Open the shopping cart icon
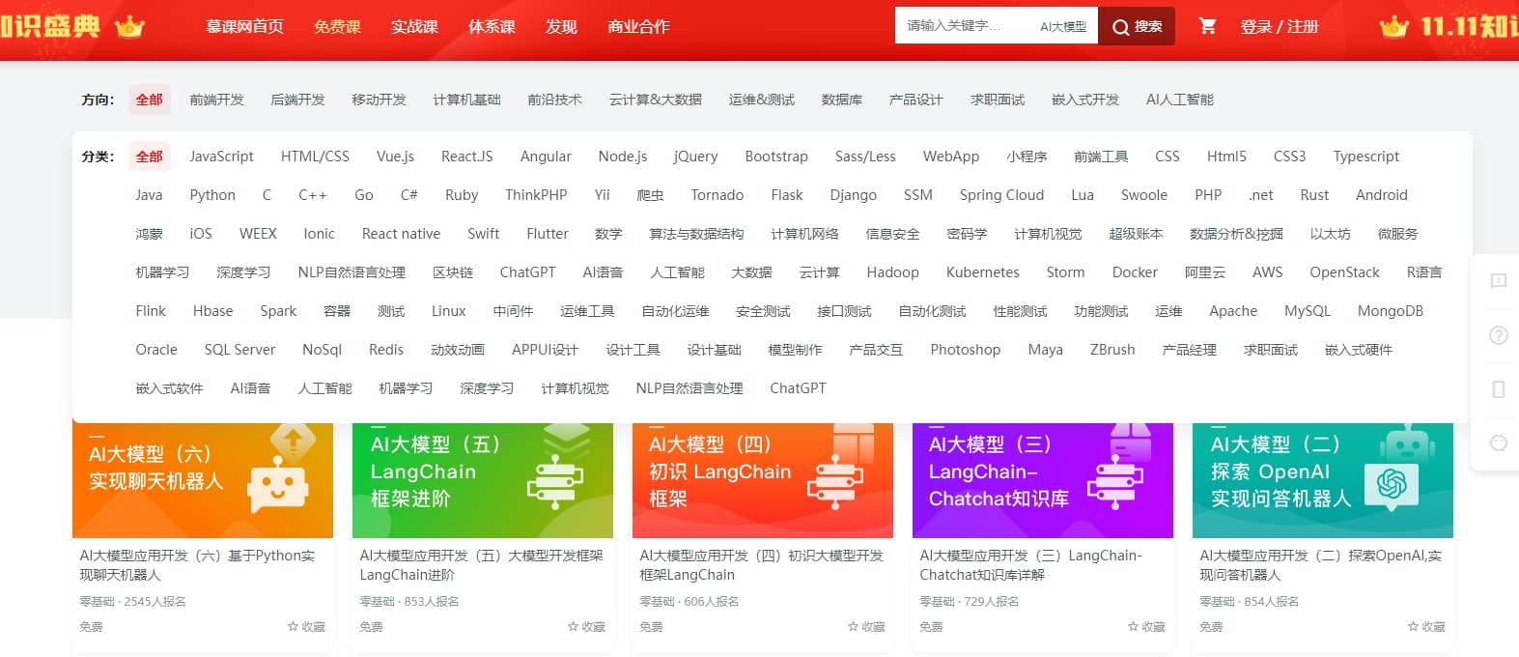Image resolution: width=1519 pixels, height=657 pixels. tap(1207, 26)
